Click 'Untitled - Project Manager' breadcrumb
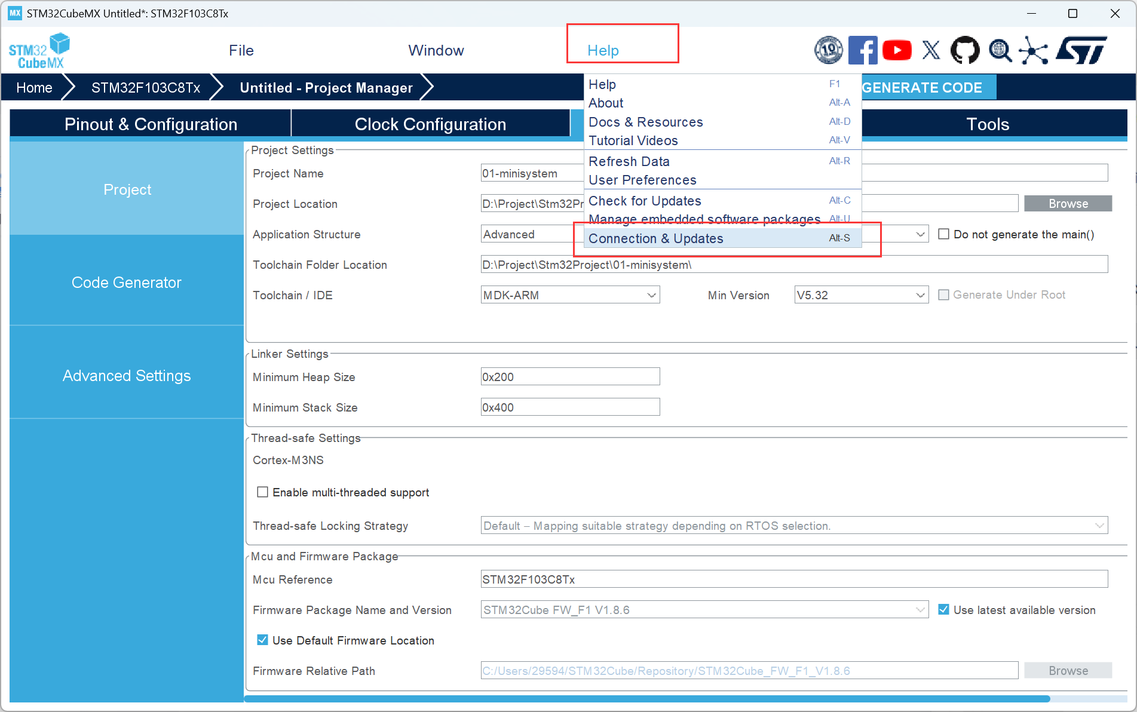The width and height of the screenshot is (1137, 712). coord(326,88)
